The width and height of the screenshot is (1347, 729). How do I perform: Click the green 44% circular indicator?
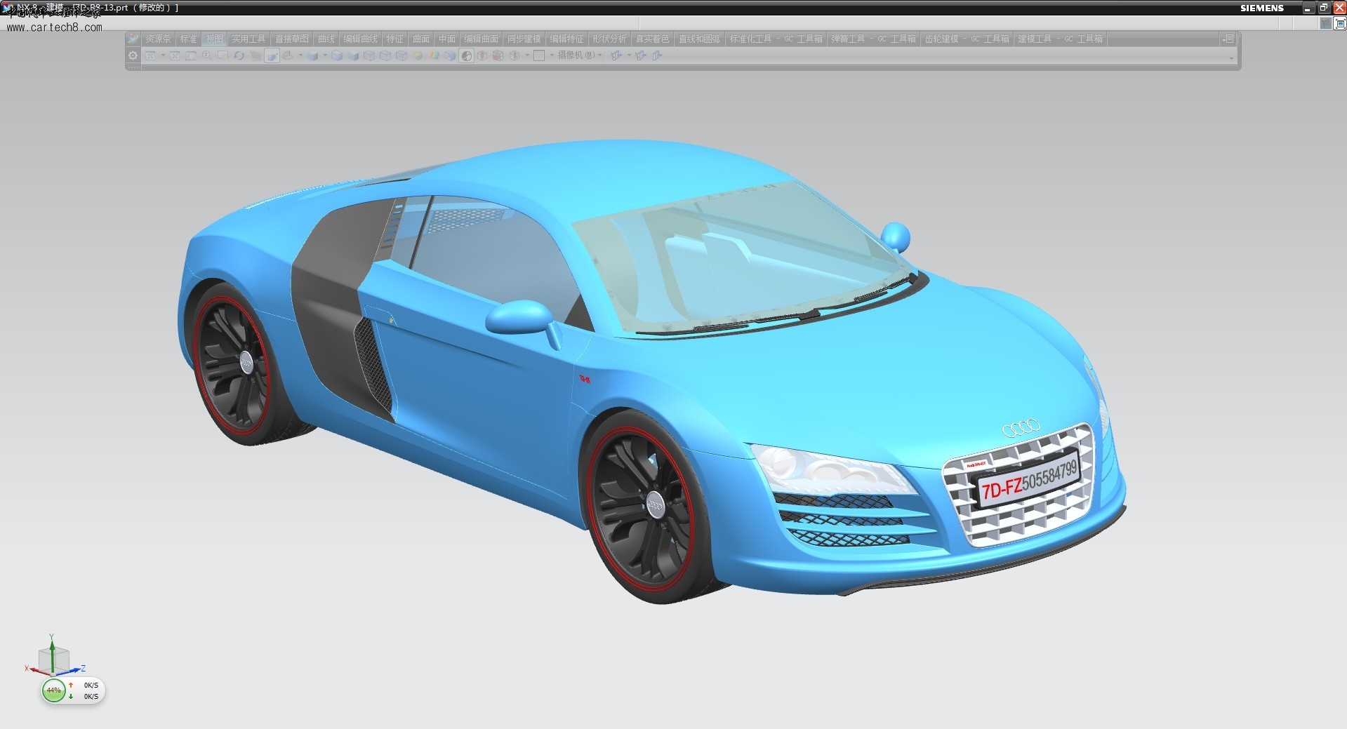53,690
